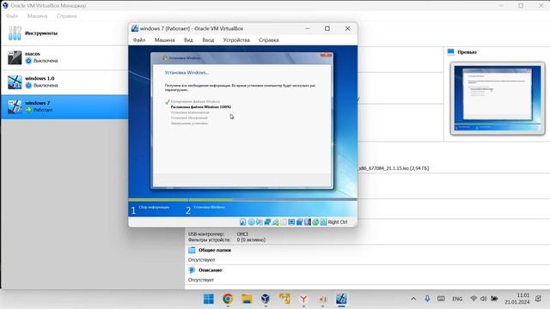Click the ENG language indicator
This screenshot has width=550, height=309.
pyautogui.click(x=457, y=299)
